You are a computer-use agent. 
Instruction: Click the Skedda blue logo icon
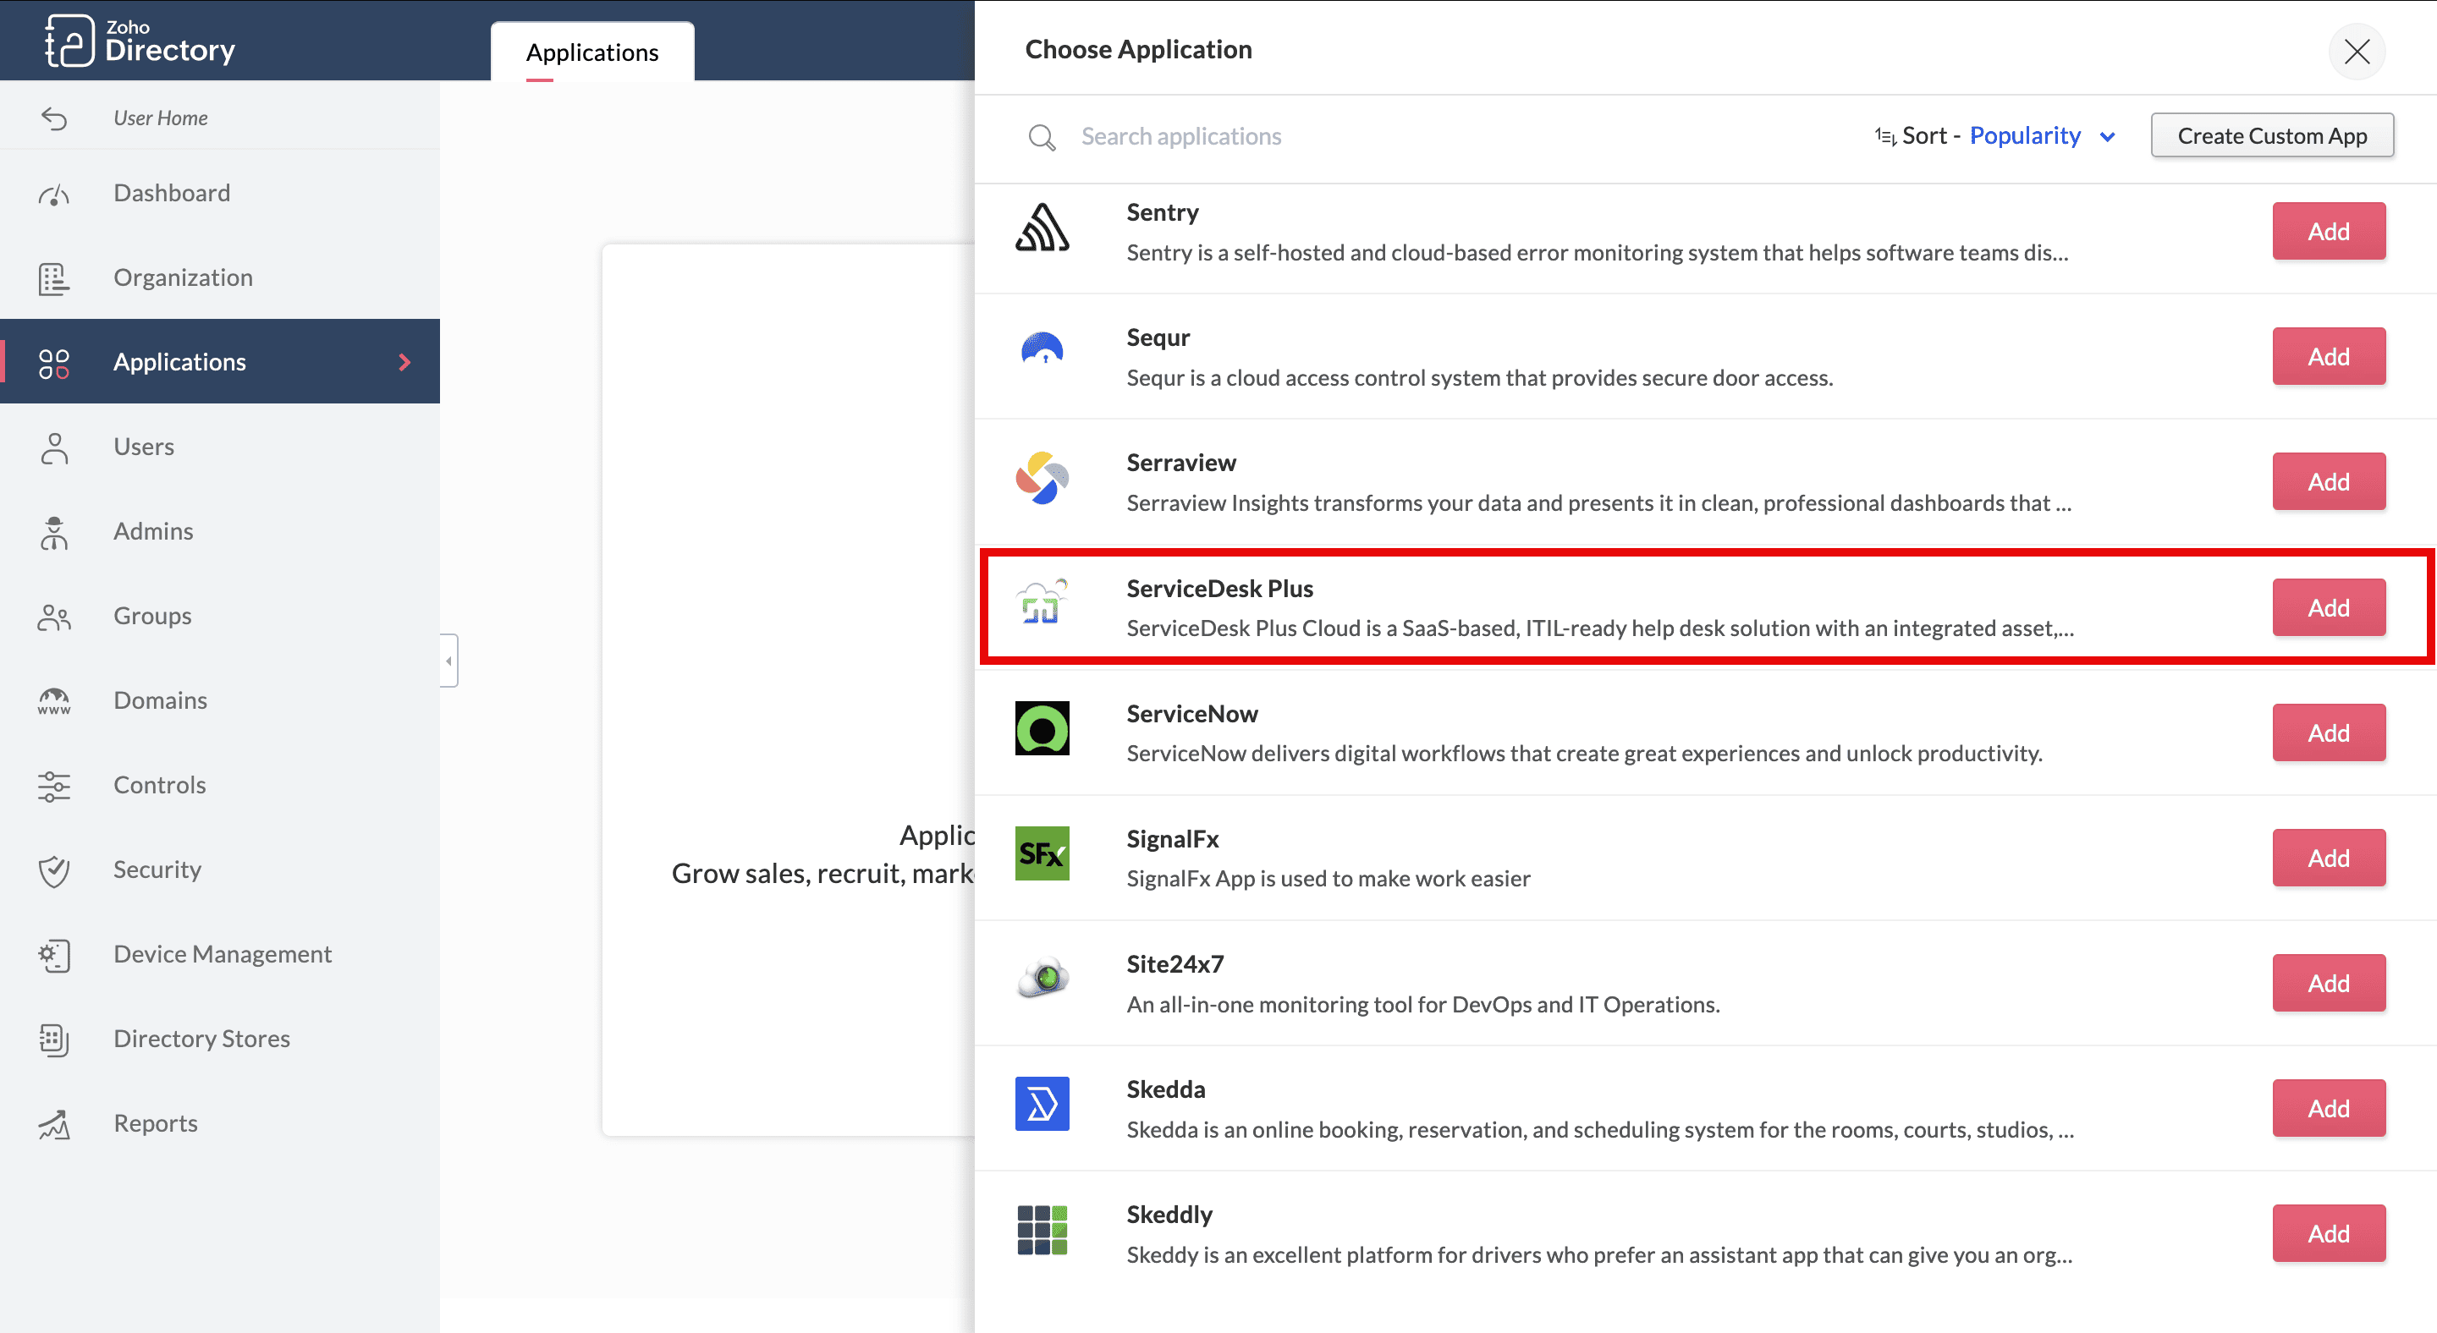pyautogui.click(x=1042, y=1105)
